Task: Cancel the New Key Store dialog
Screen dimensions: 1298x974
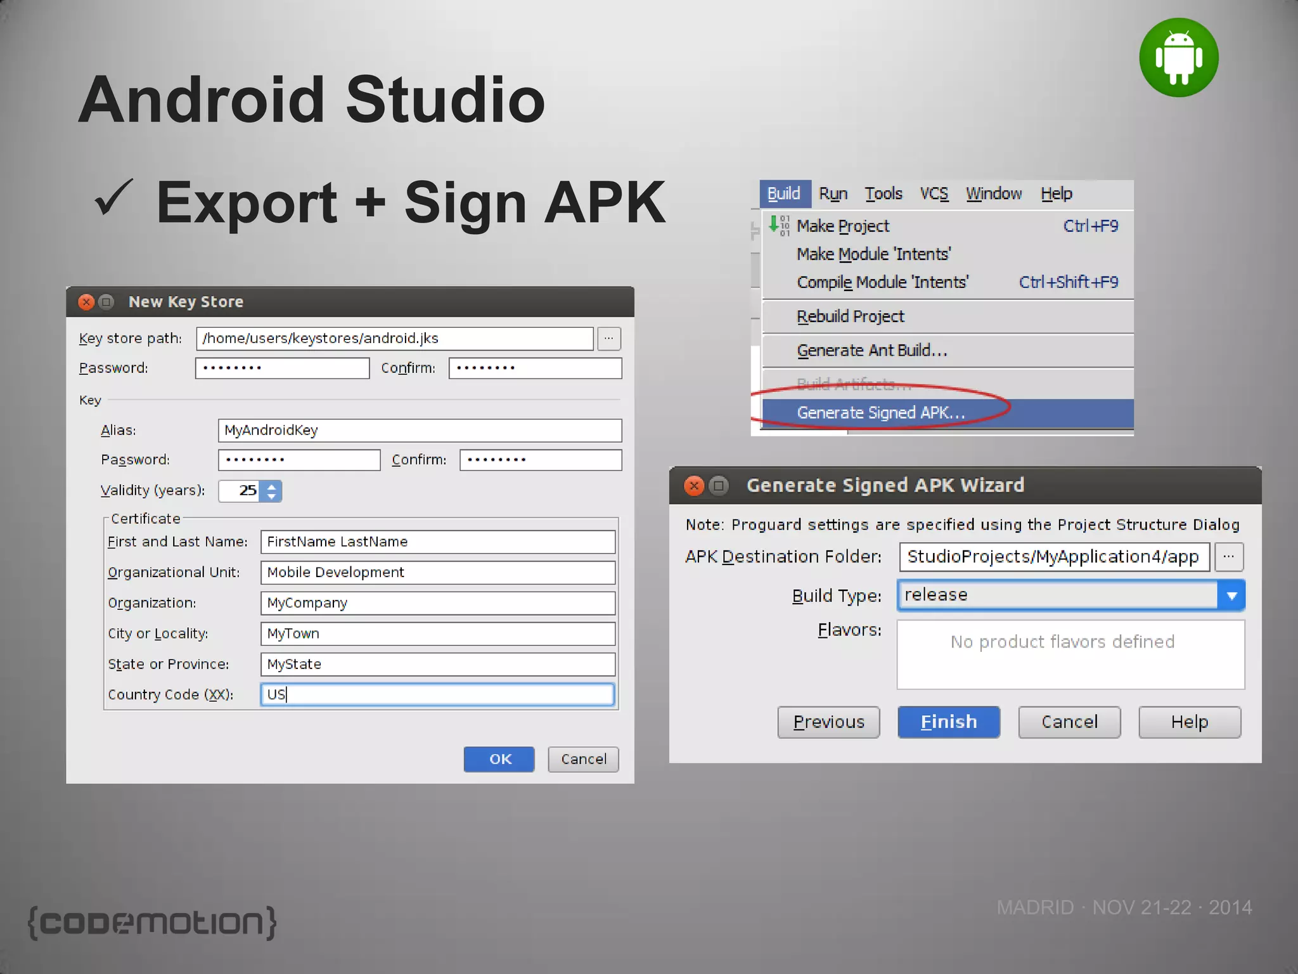Action: (x=584, y=759)
